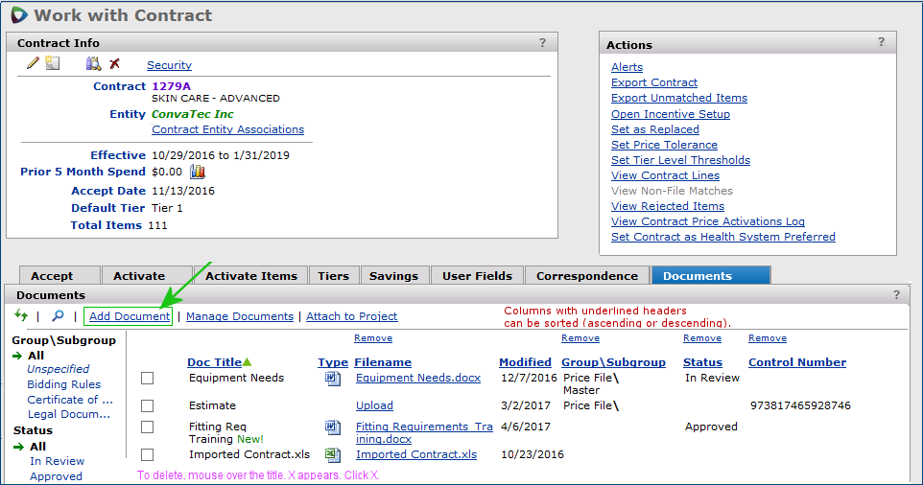The width and height of the screenshot is (923, 485).
Task: Switch to the Correspondence tab
Action: pyautogui.click(x=586, y=276)
